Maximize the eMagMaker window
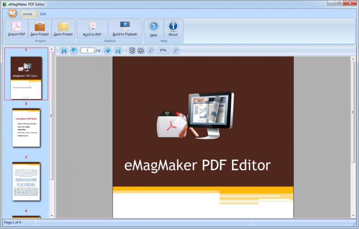The width and height of the screenshot is (359, 229). [339, 3]
